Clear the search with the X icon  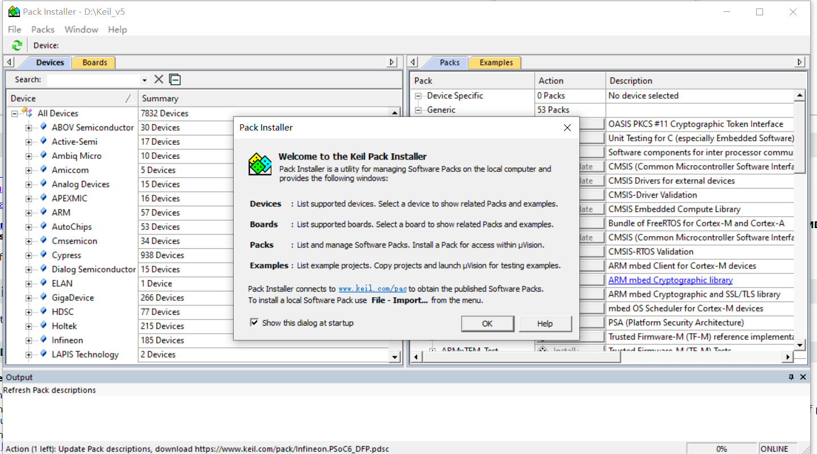pyautogui.click(x=159, y=79)
